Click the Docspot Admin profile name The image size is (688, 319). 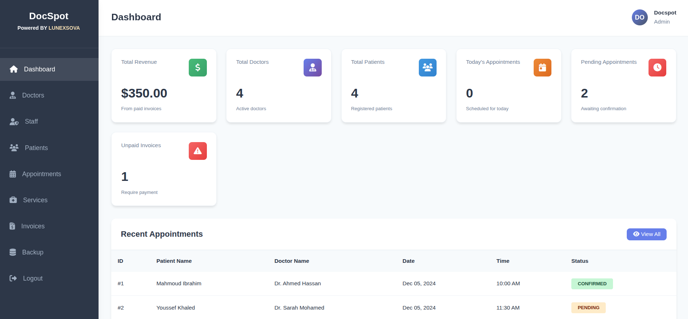click(665, 13)
